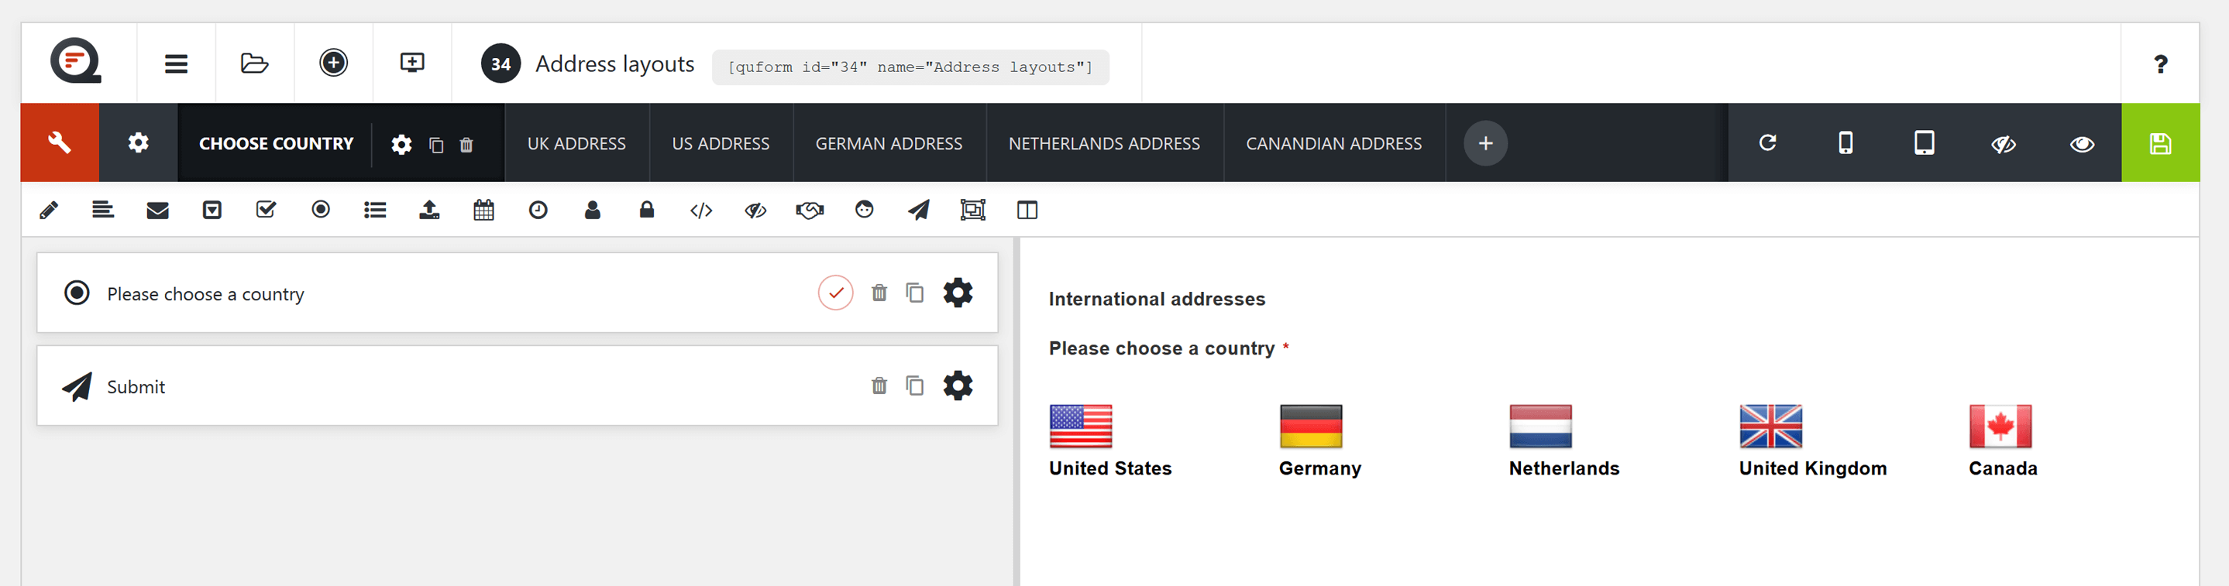Viewport: 2229px width, 586px height.
Task: Click the add new form plus icon
Action: click(x=333, y=62)
